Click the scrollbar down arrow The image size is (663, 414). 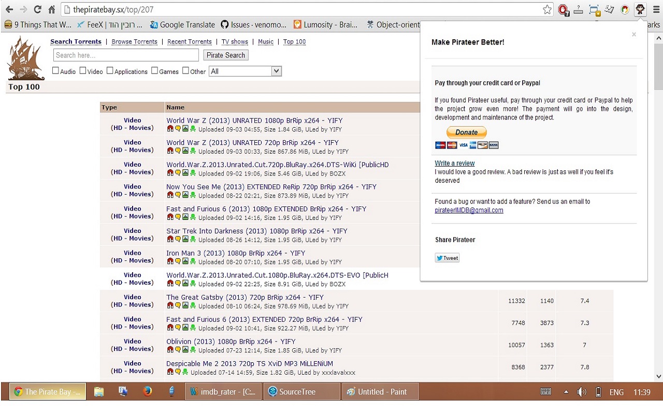(658, 376)
